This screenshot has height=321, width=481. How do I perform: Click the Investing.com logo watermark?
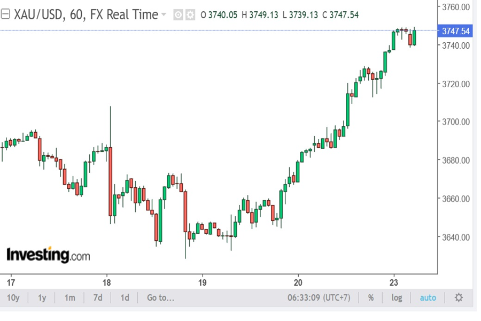coord(48,255)
